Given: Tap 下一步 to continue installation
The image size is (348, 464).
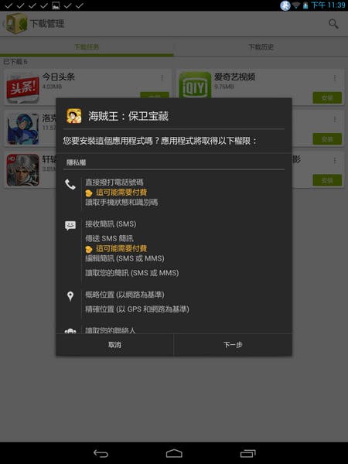Looking at the screenshot, I should tap(233, 345).
